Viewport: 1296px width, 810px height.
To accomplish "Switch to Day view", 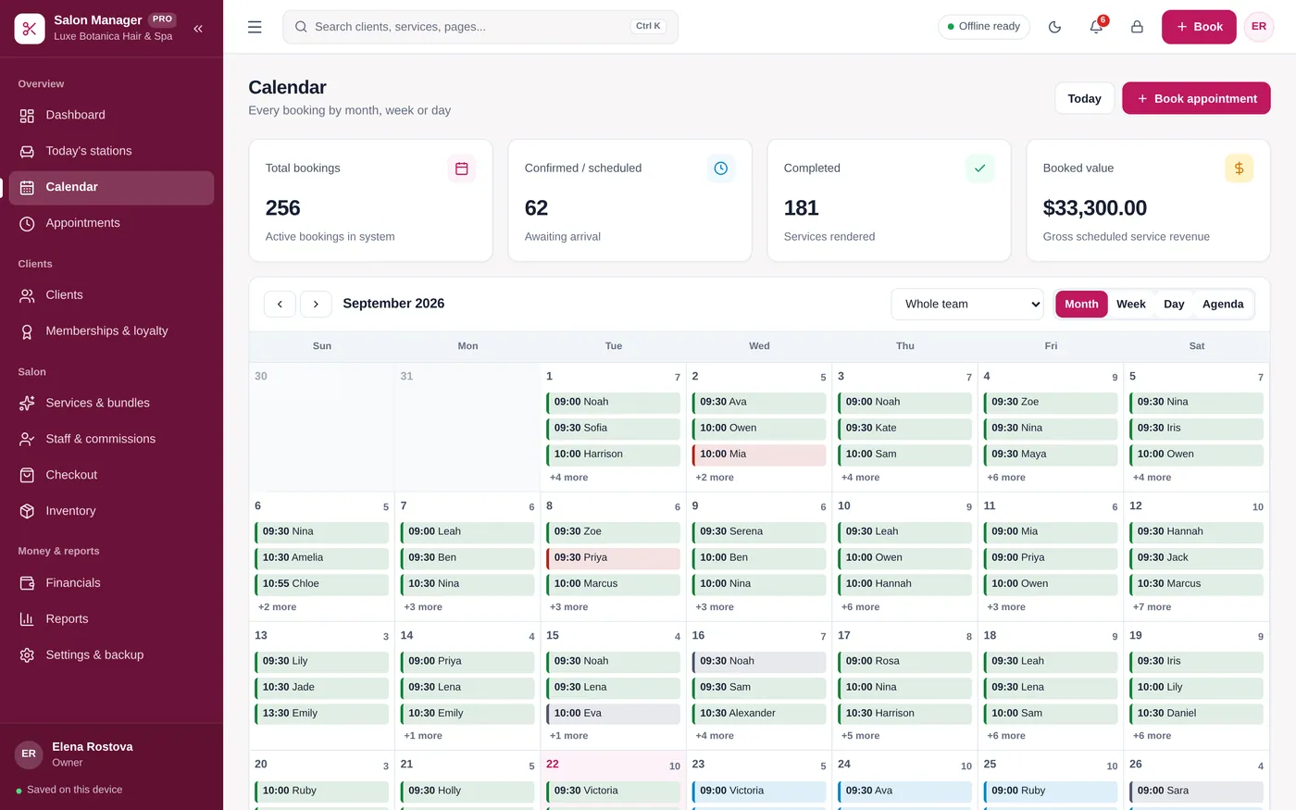I will tap(1174, 304).
